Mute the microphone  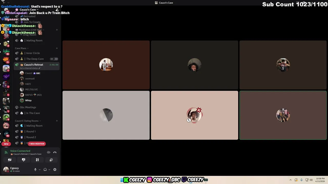pyautogui.click(x=35, y=169)
